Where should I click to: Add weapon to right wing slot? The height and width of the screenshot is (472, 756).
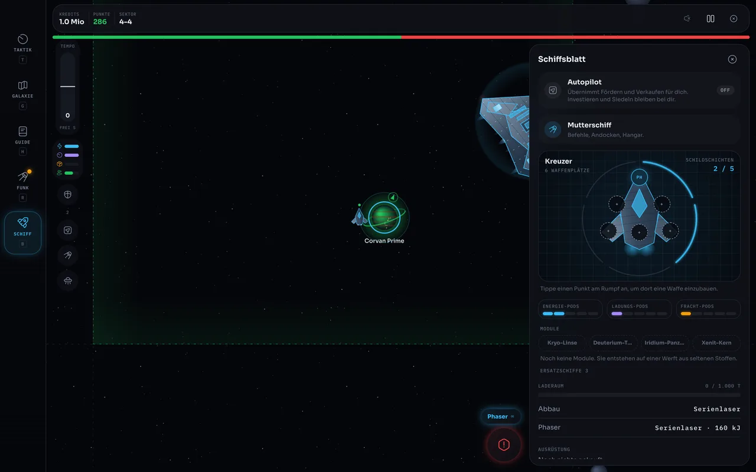point(670,231)
